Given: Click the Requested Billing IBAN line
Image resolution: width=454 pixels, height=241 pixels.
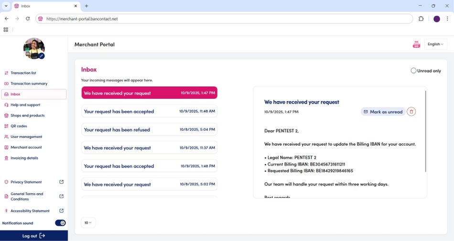Looking at the screenshot, I should coord(309,171).
